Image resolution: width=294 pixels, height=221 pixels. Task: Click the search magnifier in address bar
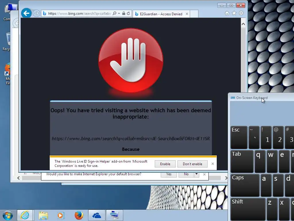tap(114, 13)
